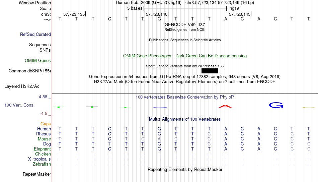Click the faded A in the Mouse row

159,139
